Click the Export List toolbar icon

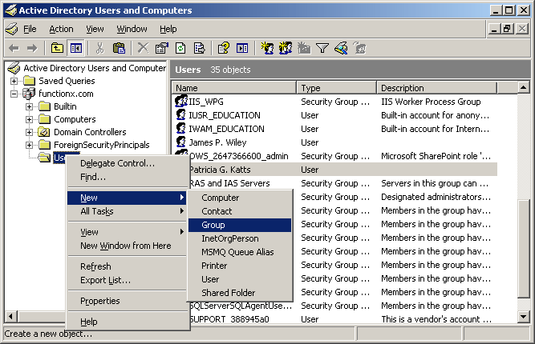click(x=199, y=48)
